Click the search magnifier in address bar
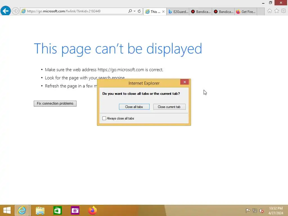The width and height of the screenshot is (288, 216). point(130,11)
